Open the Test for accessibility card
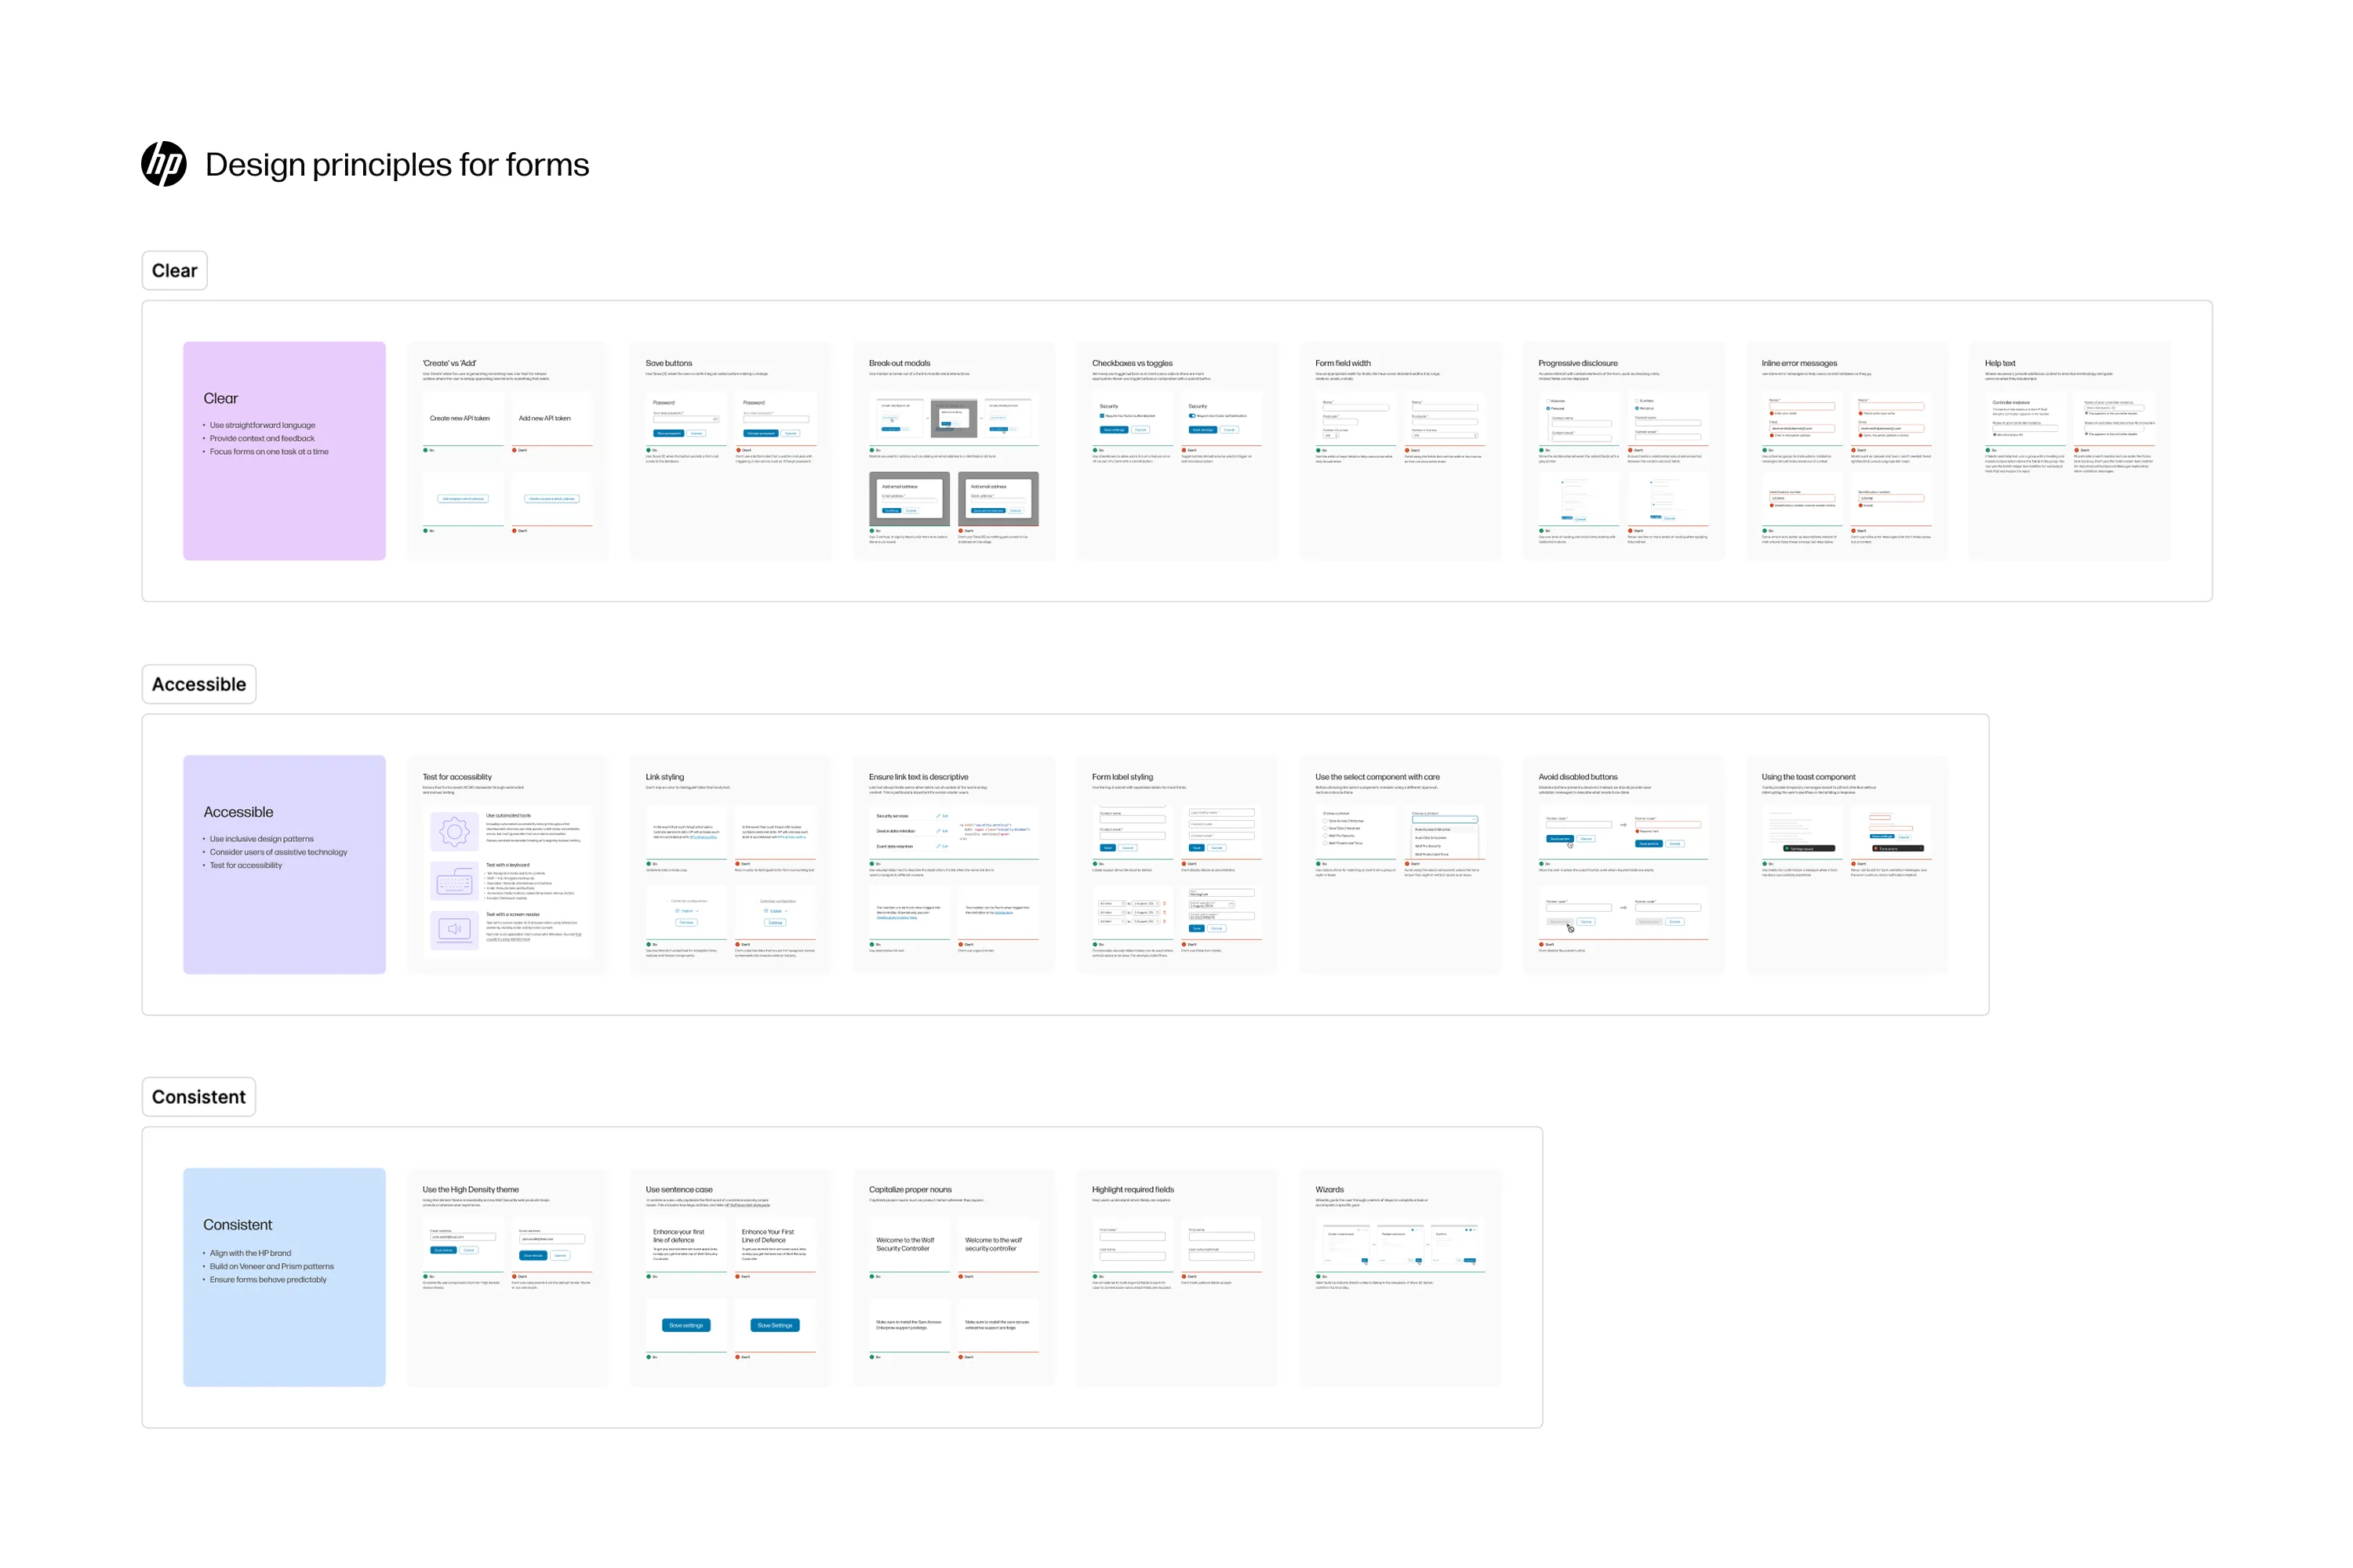Viewport: 2353px width, 1568px height. coord(507,864)
